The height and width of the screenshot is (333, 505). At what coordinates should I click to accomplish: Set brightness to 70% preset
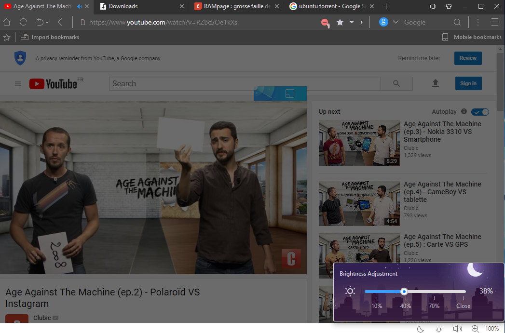pyautogui.click(x=434, y=306)
